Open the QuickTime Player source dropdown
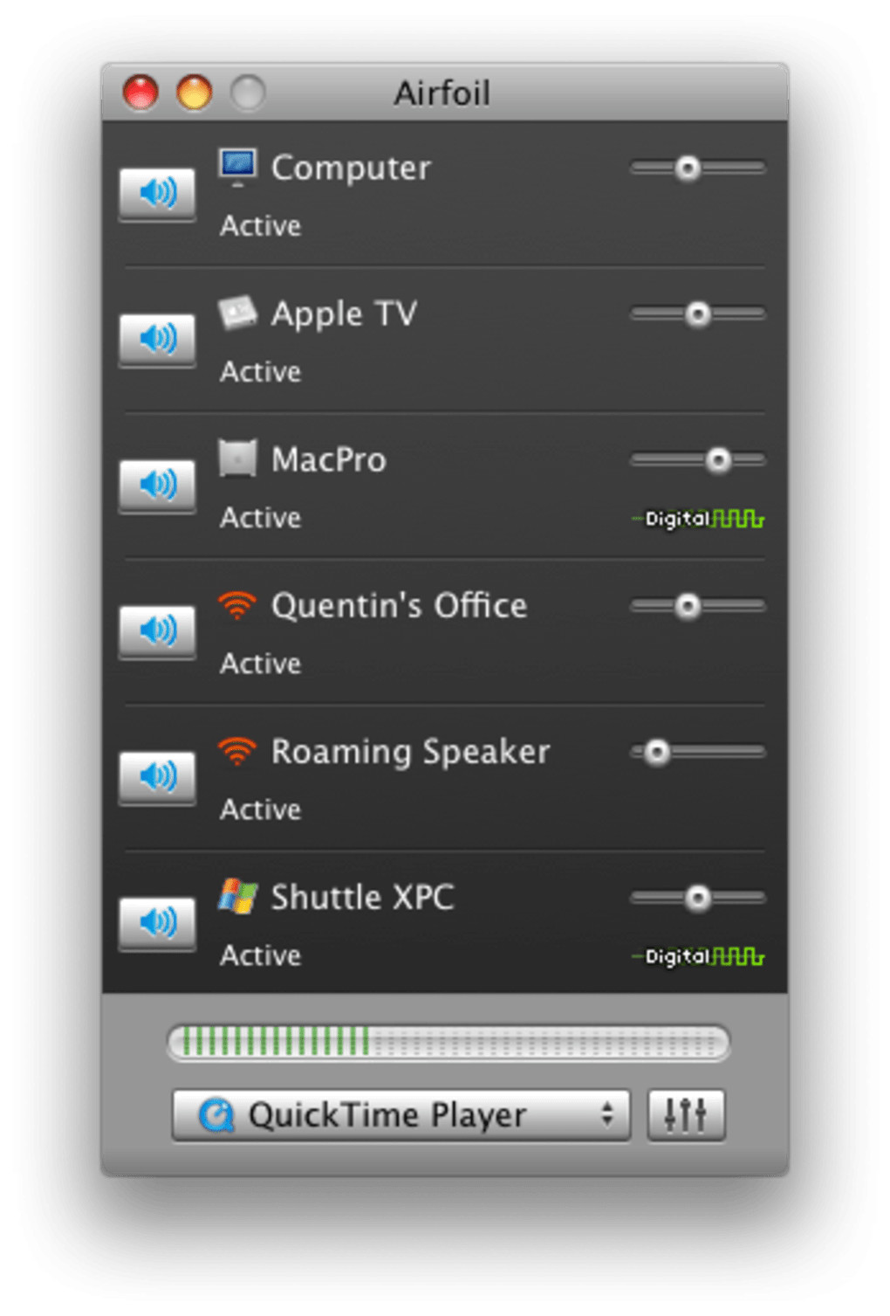The height and width of the screenshot is (1316, 890). click(400, 1114)
